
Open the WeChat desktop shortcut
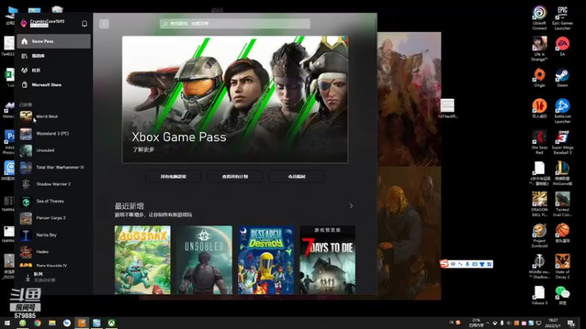pos(563,295)
